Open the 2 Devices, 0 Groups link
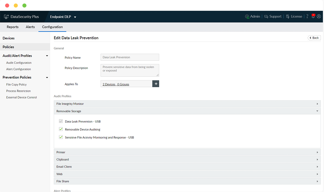Screen dimensions: 324x192 (116, 84)
